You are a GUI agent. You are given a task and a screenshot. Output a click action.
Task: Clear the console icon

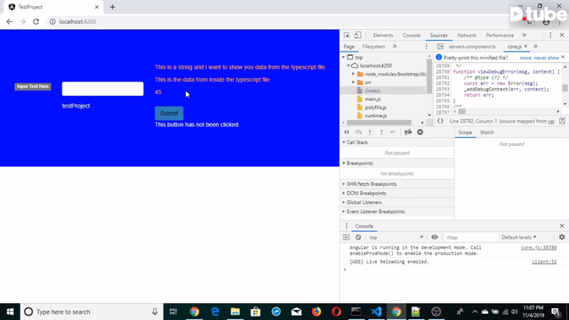coord(358,237)
